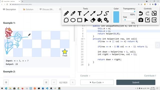Redo the drawing stroke
The height and width of the screenshot is (90, 160).
tap(147, 13)
